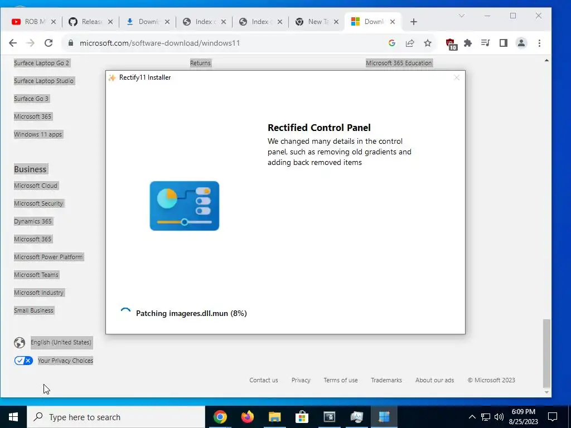Image resolution: width=571 pixels, height=428 pixels.
Task: Click the Patching imageres.dll.mun progress text
Action: point(191,313)
